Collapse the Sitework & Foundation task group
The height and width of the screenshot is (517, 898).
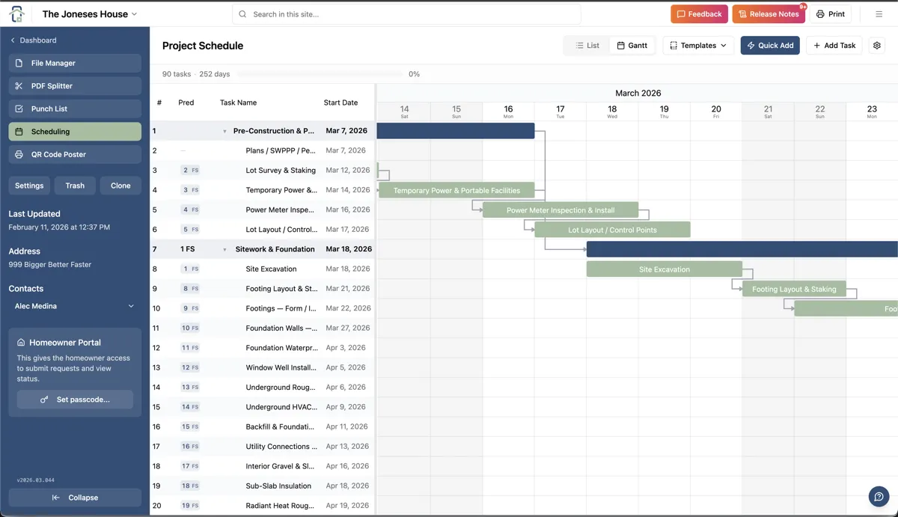[x=225, y=248]
